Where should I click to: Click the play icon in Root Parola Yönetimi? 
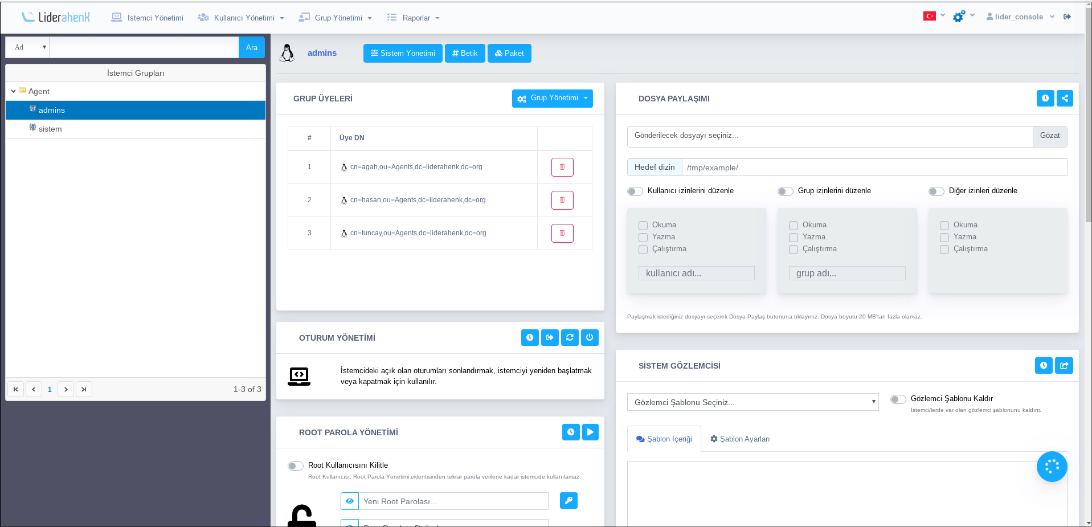pos(590,432)
